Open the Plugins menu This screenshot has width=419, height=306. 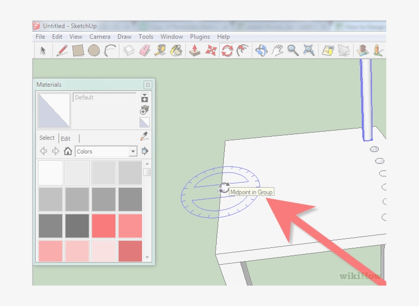tap(200, 37)
